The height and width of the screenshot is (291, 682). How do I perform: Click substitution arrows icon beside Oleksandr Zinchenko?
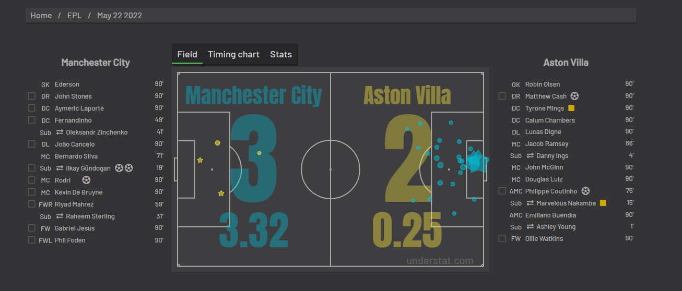pos(60,132)
